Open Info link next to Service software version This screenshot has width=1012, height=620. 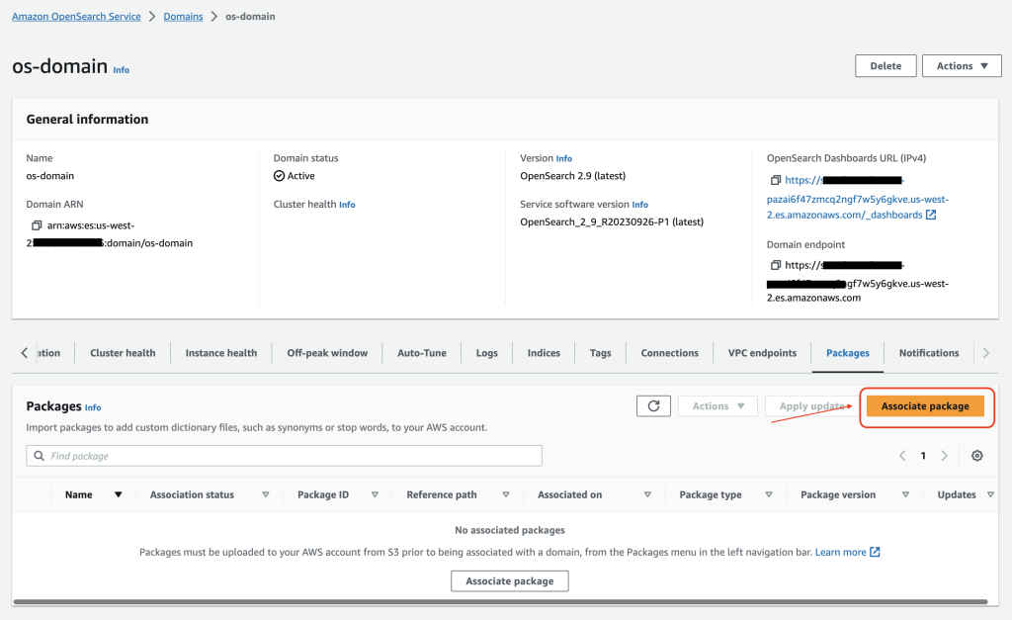[x=639, y=205]
